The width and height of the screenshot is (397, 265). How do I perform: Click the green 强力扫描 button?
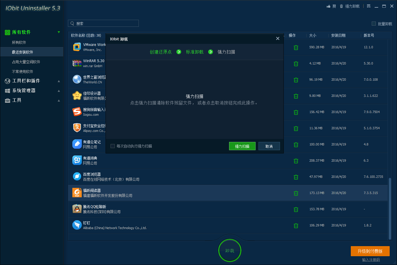coord(242,146)
